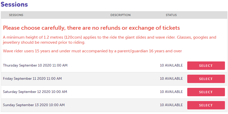This screenshot has width=228, height=114.
Task: Select the Friday September 11 session
Action: pos(206,79)
